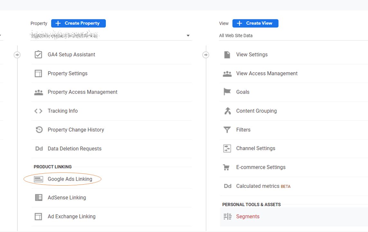Select the Property Change History clock icon
The image size is (368, 232).
click(39, 130)
